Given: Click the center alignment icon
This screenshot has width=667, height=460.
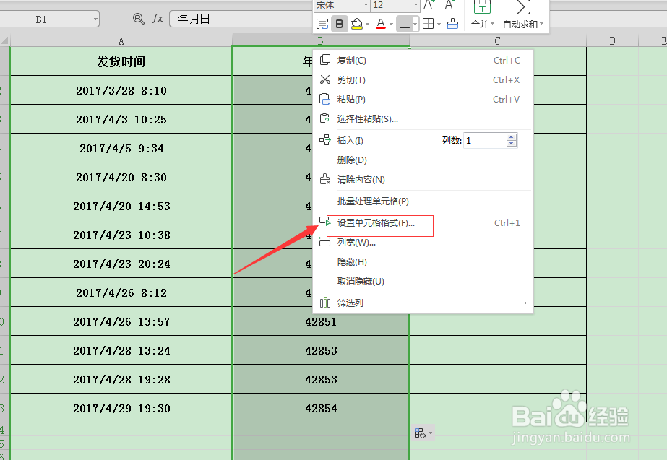Looking at the screenshot, I should point(405,24).
